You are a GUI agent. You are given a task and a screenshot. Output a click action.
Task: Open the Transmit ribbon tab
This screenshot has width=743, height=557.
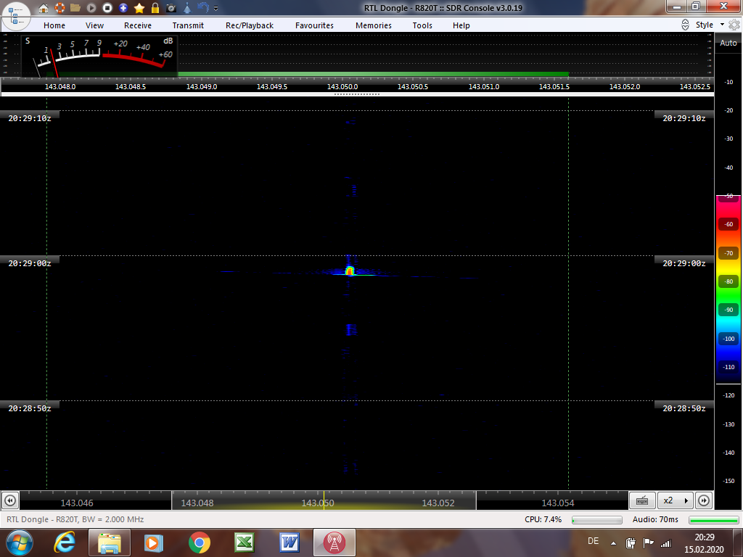[x=188, y=25]
